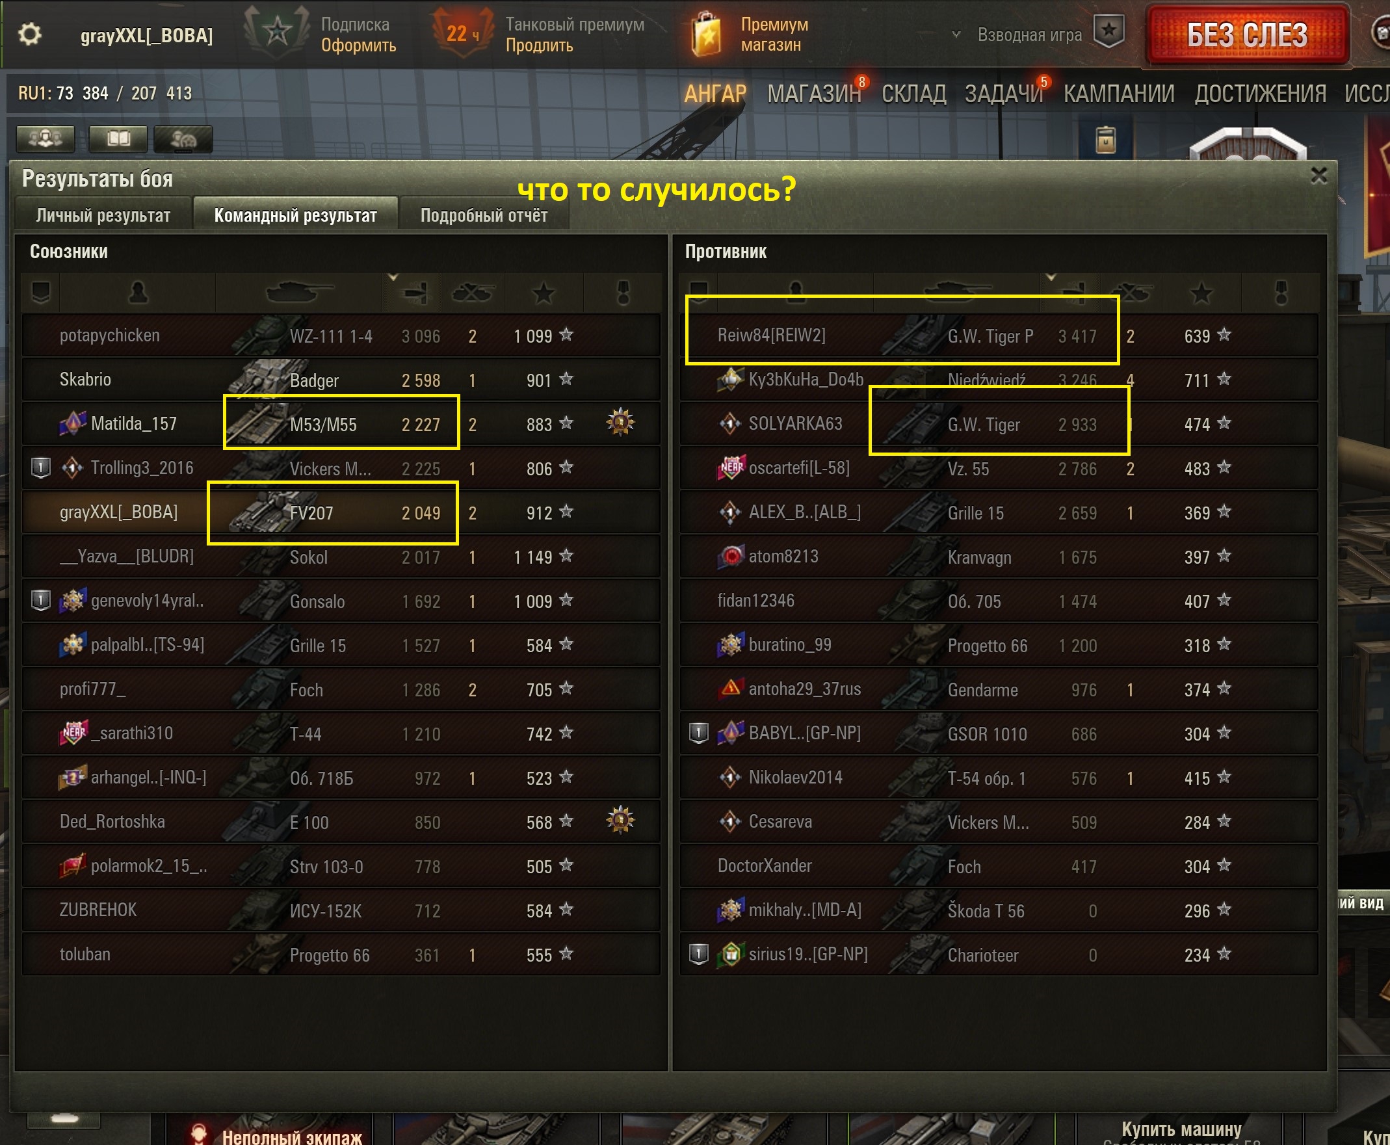Open settings gear icon
The width and height of the screenshot is (1390, 1145).
31,34
